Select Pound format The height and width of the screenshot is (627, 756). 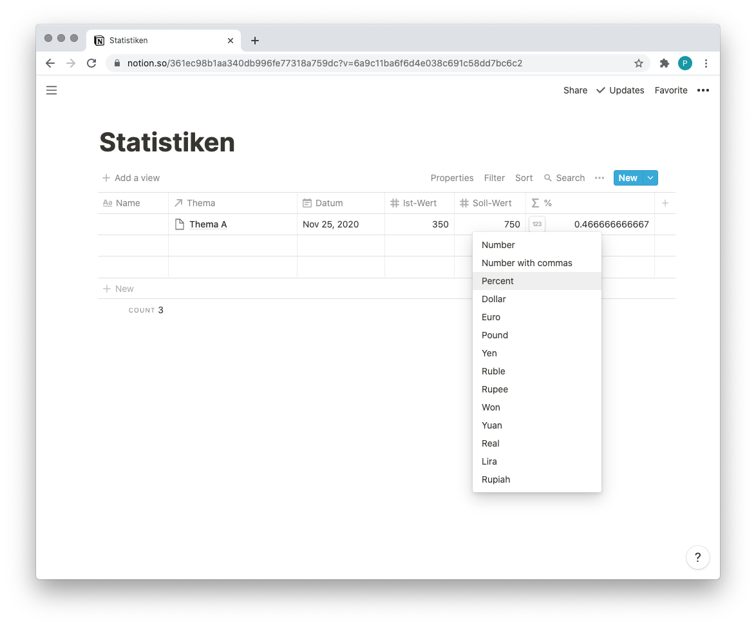click(536, 335)
